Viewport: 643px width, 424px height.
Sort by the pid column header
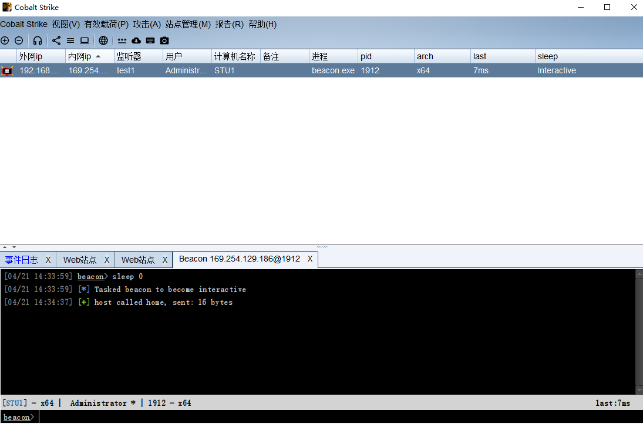(386, 56)
